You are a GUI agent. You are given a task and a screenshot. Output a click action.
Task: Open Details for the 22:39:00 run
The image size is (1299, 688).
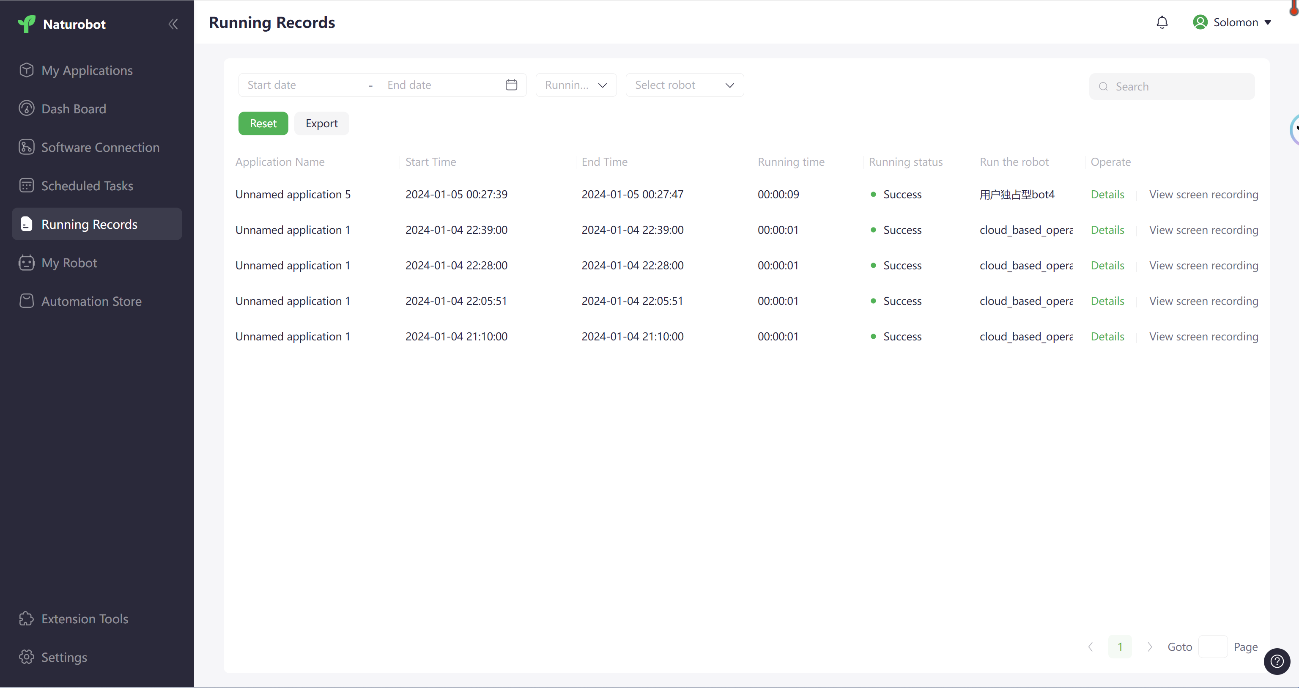point(1107,230)
